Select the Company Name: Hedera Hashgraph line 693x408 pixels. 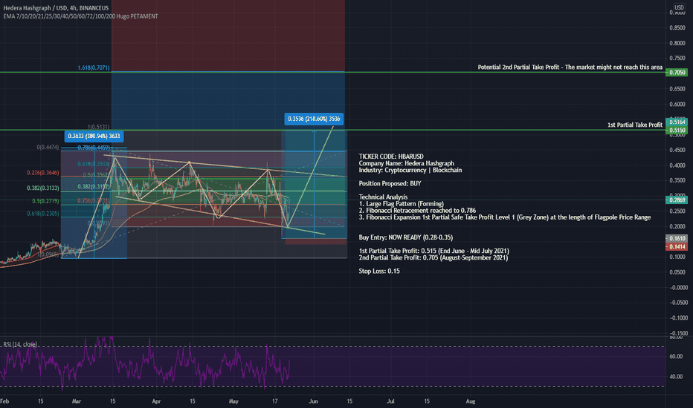point(406,163)
